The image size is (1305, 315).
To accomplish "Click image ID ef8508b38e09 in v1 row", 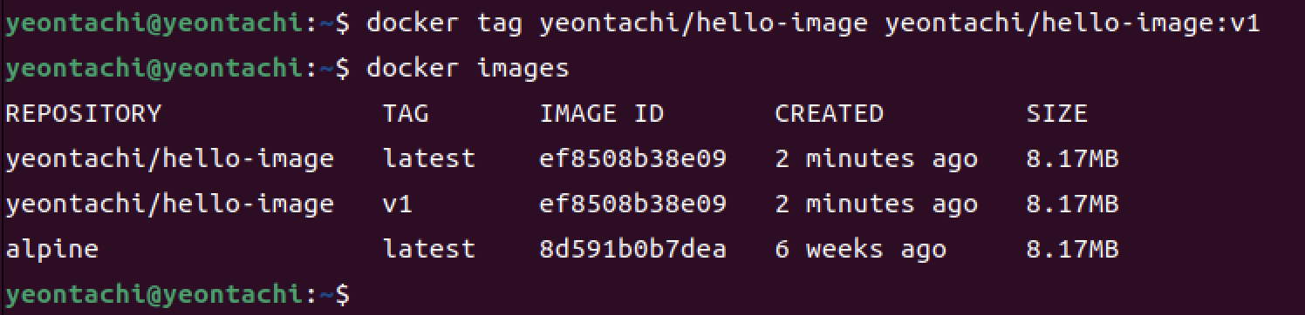I will coord(633,204).
